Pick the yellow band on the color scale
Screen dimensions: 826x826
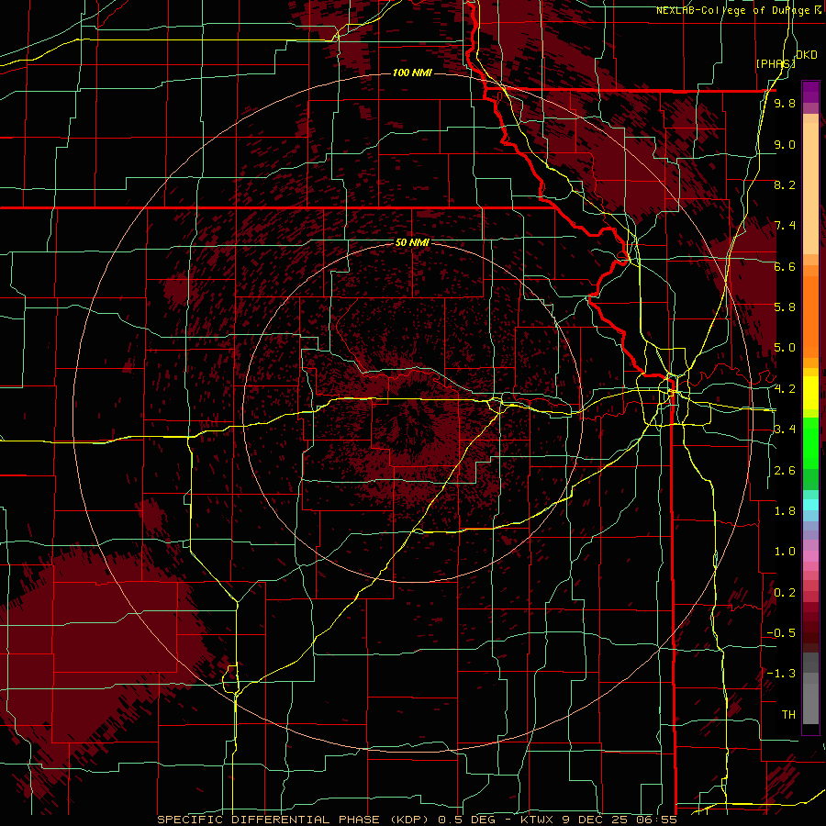[x=810, y=393]
